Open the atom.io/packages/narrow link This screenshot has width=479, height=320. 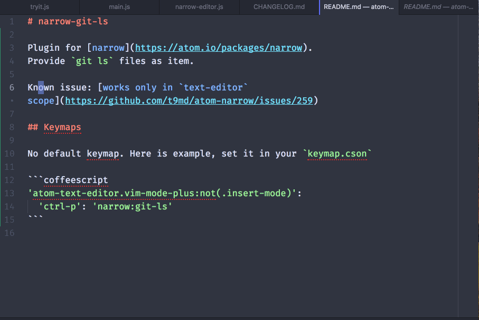pos(219,48)
